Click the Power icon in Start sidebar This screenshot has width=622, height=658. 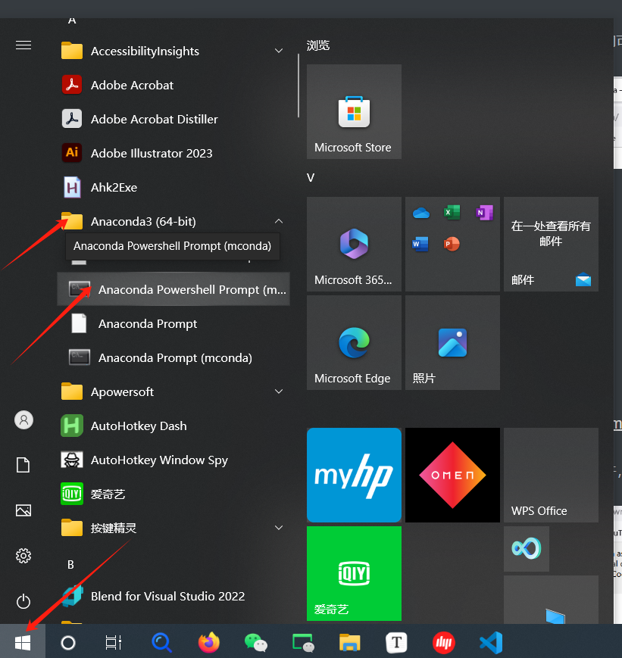[x=23, y=601]
